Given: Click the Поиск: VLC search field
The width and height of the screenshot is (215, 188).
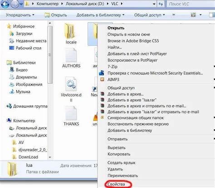Looking at the screenshot, I should click(191, 4).
